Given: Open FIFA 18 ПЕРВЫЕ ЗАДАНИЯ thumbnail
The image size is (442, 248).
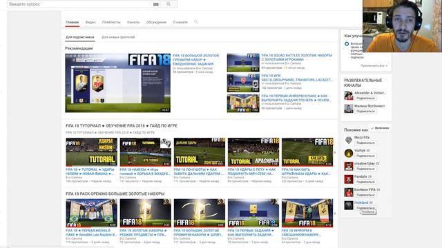Looking at the screenshot, I should coord(253,213).
